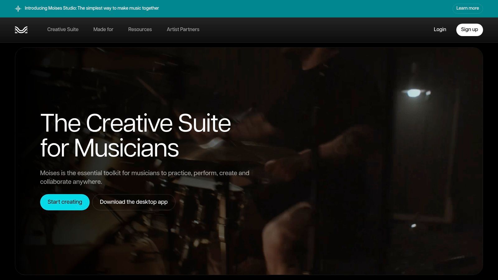The image size is (498, 280).
Task: Click the waveform icon in the announcement banner
Action: pos(18,8)
